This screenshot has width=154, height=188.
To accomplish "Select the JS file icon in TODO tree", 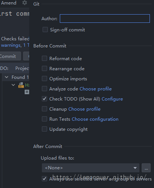I will coord(21,85).
